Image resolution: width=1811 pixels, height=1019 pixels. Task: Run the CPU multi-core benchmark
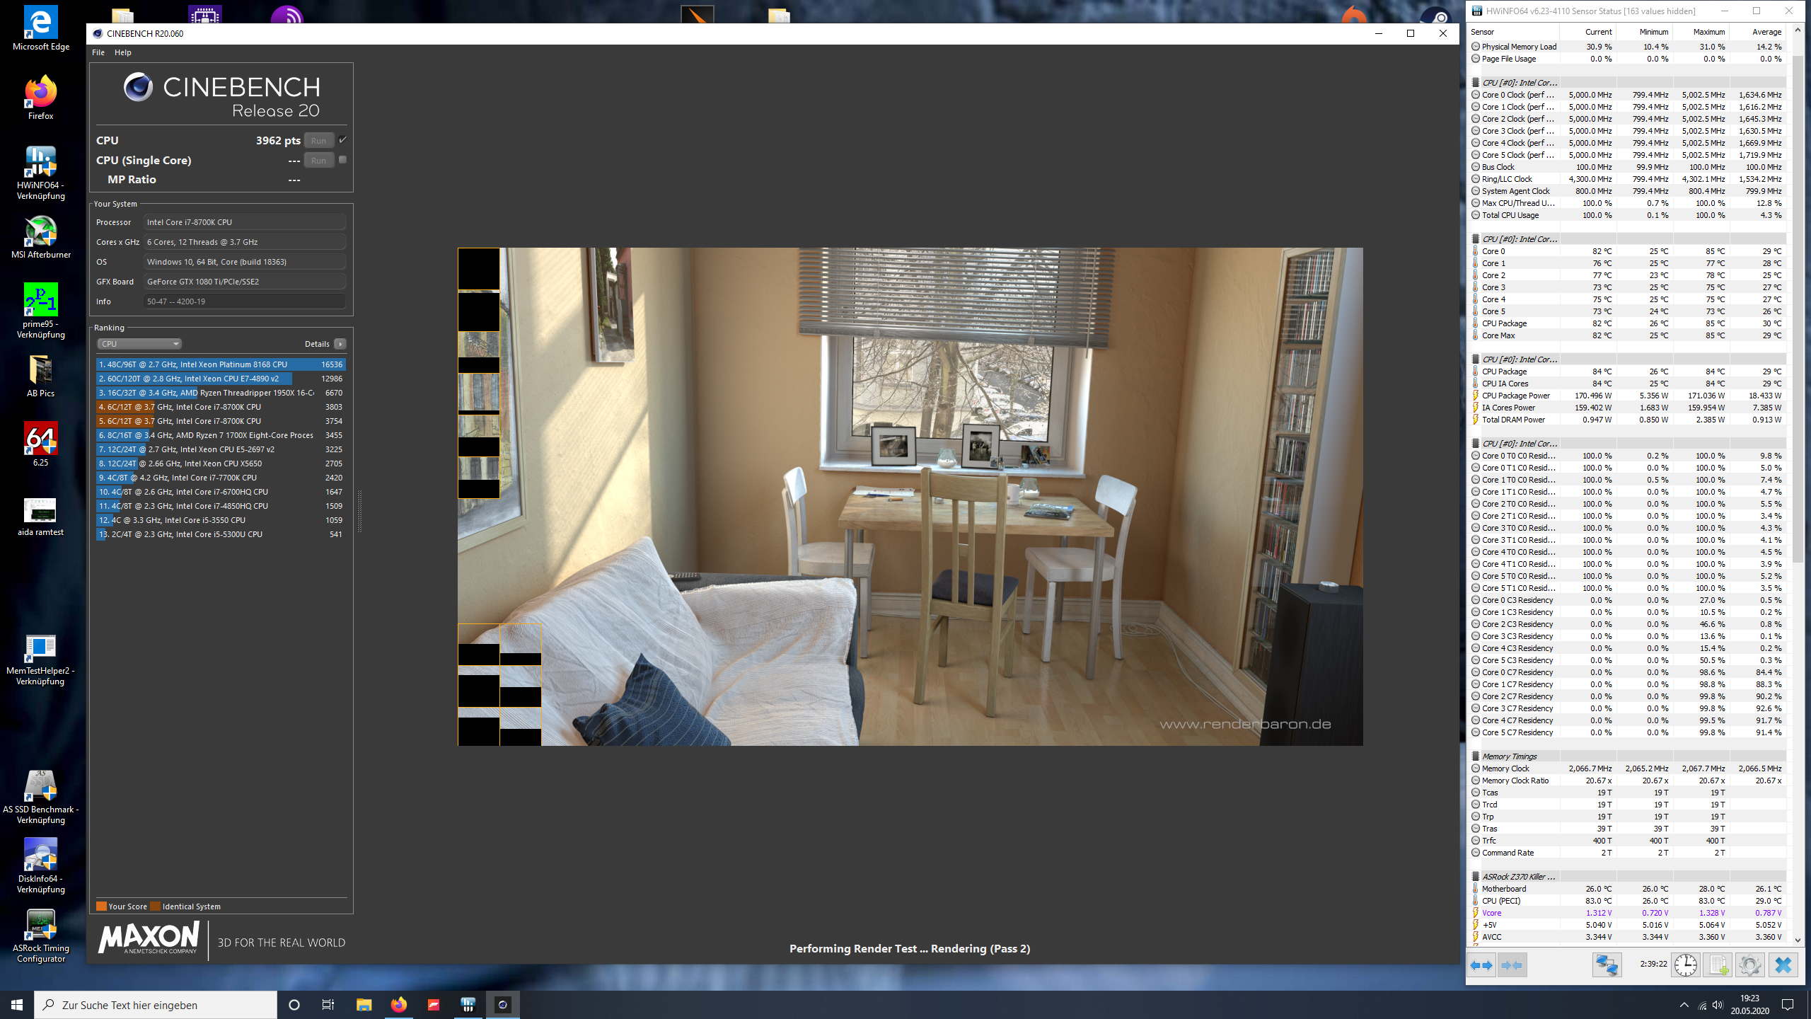(319, 140)
